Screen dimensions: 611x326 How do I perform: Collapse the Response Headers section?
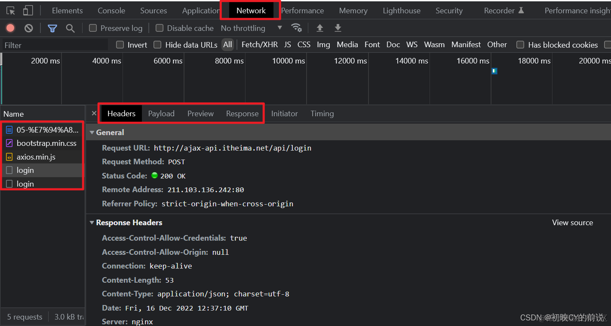tap(92, 223)
